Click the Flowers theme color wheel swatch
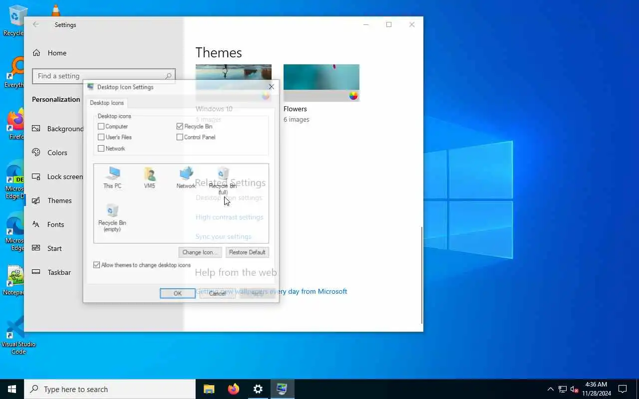The image size is (639, 399). coord(353,96)
